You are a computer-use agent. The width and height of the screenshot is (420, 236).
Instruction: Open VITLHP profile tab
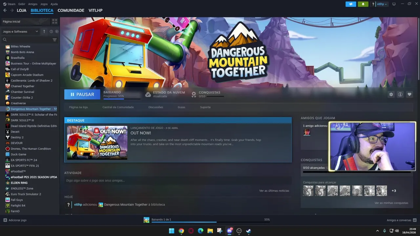pyautogui.click(x=95, y=10)
